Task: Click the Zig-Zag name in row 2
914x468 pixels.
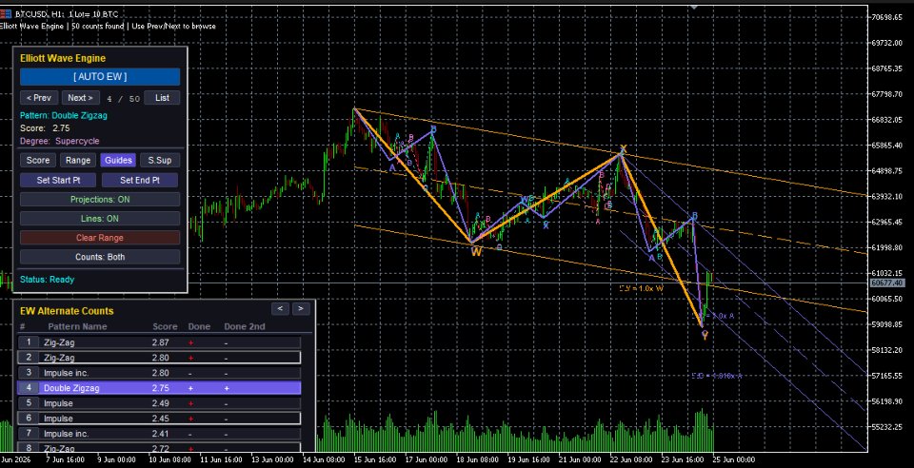Action: [59, 358]
